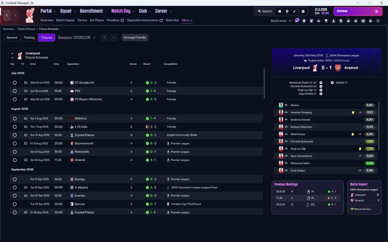388x242 pixels.
Task: Select the 1. FC Köln fixture radio button
Action: [x=15, y=127]
